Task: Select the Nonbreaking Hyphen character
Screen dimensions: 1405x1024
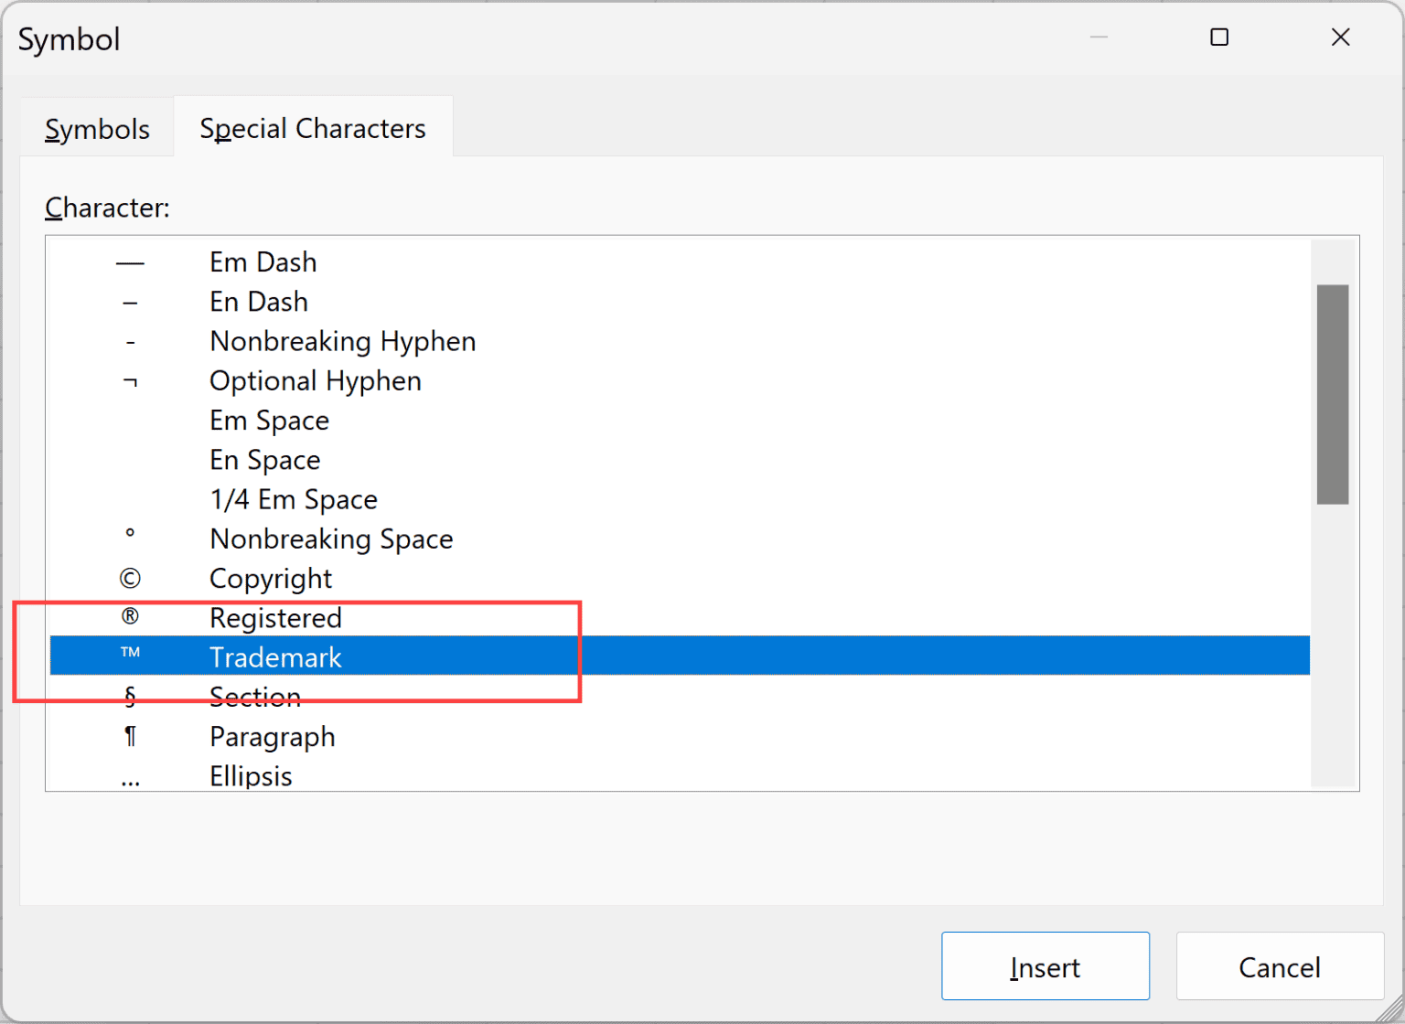Action: [343, 340]
